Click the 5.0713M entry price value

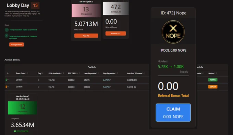click(x=86, y=24)
